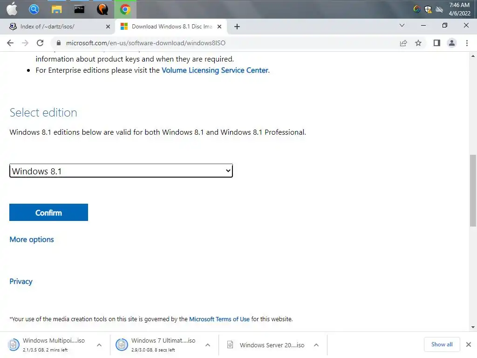Open the Microsoft Terms of Use link
This screenshot has height=358, width=477.
pos(219,319)
